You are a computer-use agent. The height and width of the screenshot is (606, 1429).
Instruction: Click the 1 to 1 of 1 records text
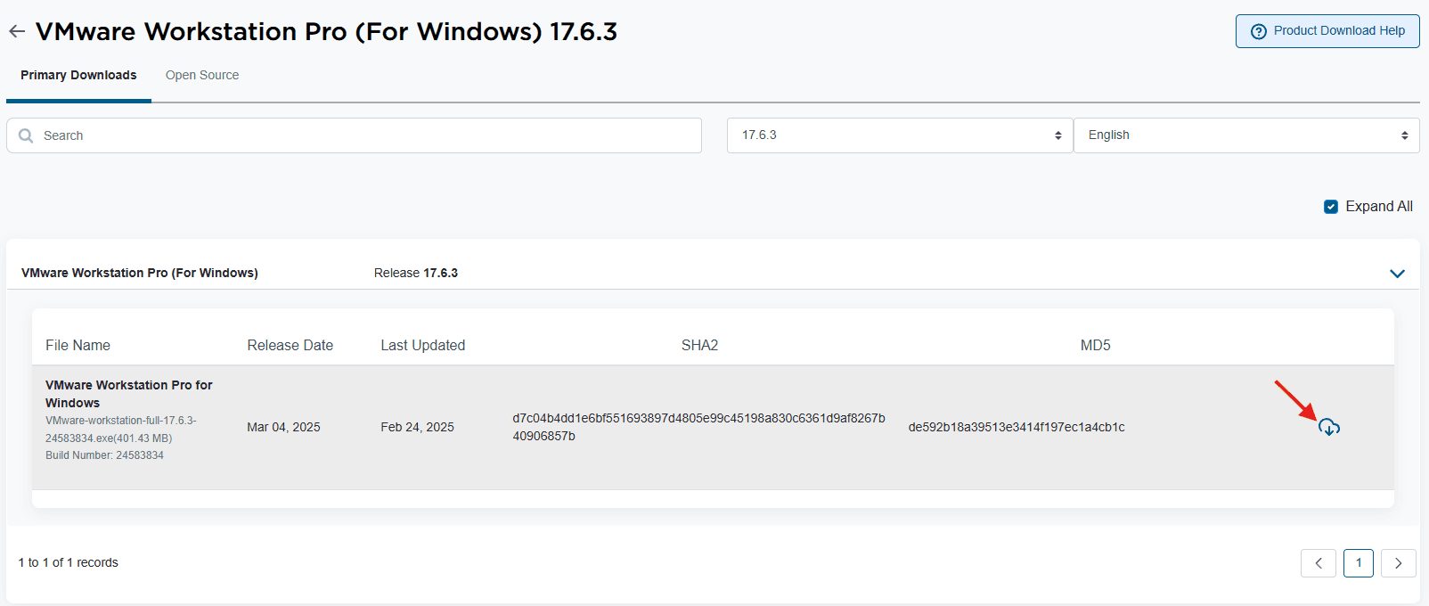[68, 563]
